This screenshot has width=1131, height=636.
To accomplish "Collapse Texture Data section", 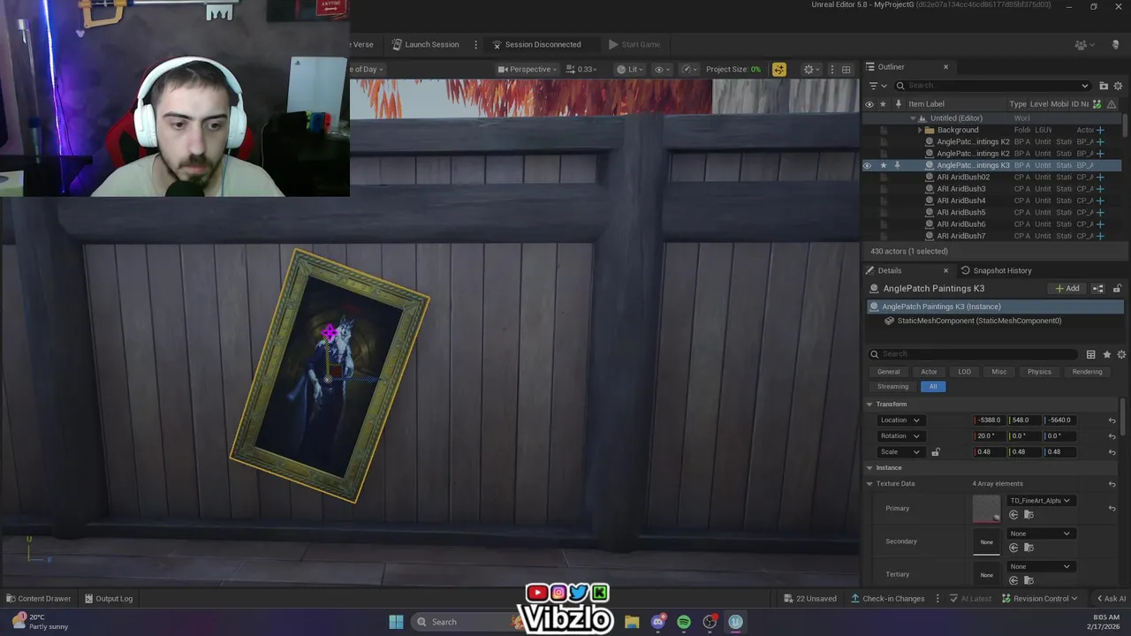I will point(869,484).
